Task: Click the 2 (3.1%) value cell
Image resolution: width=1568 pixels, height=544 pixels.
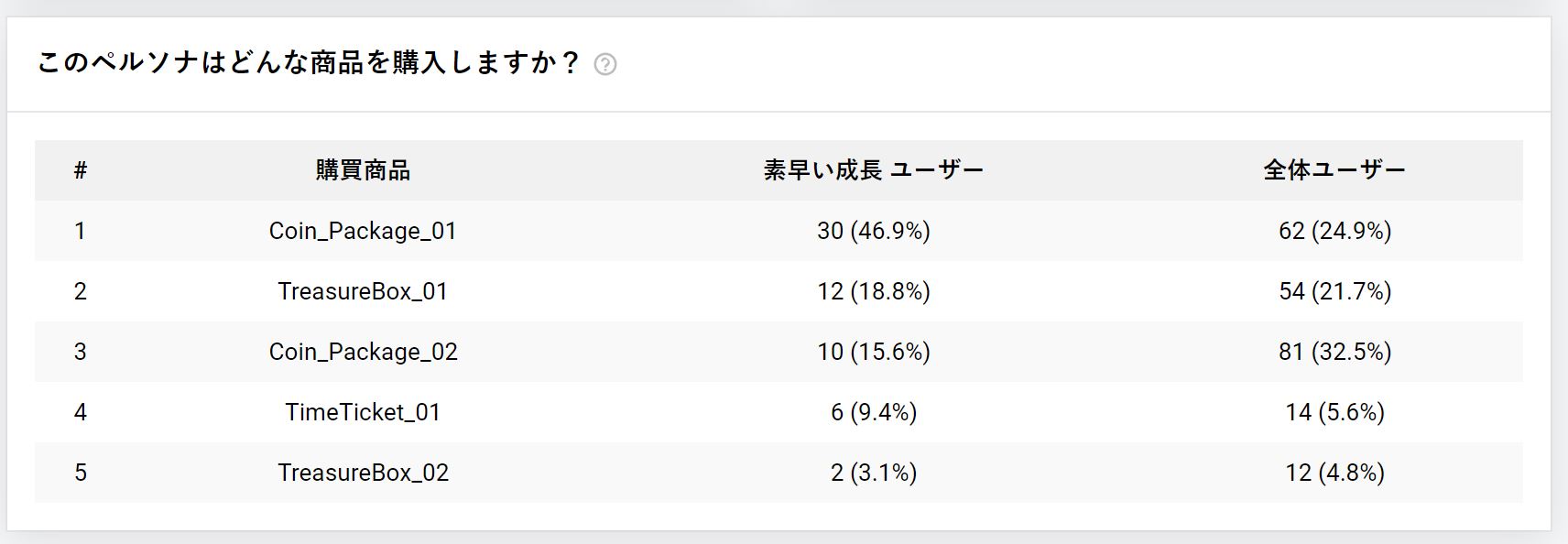Action: coord(874,473)
